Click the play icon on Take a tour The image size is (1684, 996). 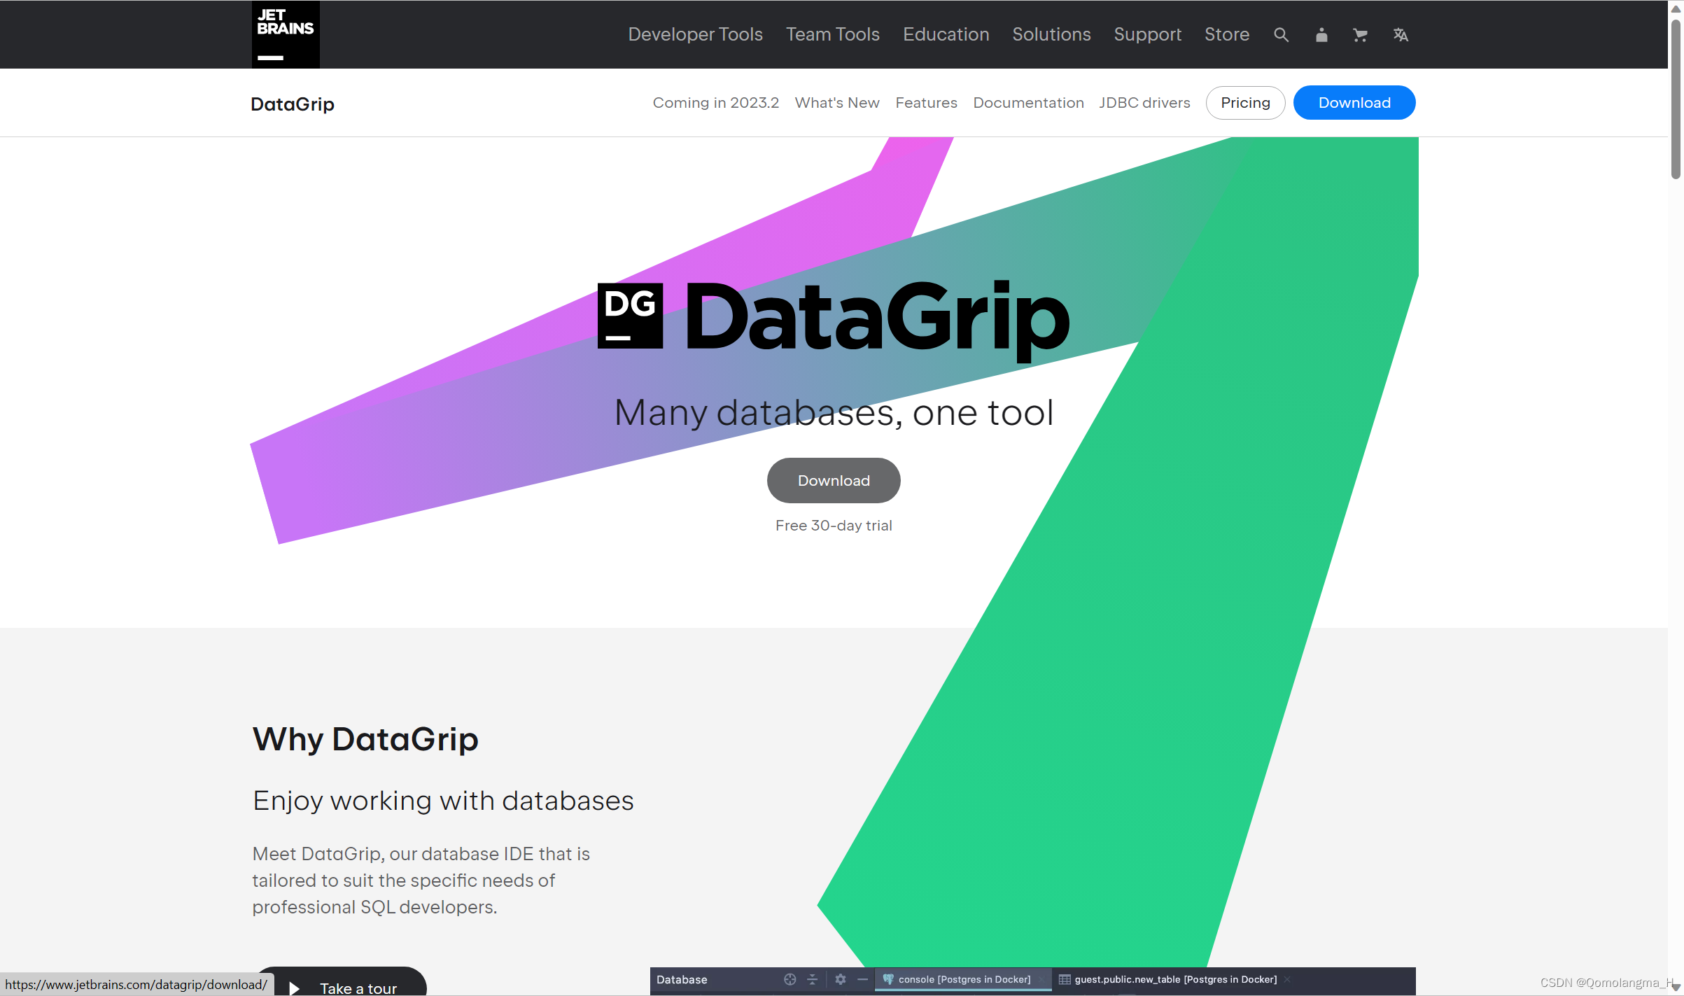click(295, 988)
